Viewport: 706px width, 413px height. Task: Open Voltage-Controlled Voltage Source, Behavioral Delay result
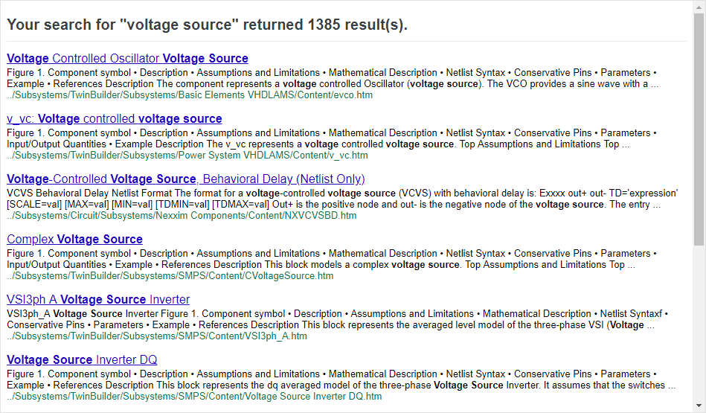click(185, 179)
